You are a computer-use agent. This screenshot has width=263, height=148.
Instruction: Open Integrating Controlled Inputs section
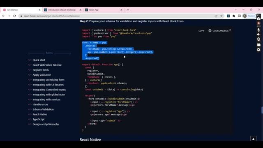pos(49,90)
